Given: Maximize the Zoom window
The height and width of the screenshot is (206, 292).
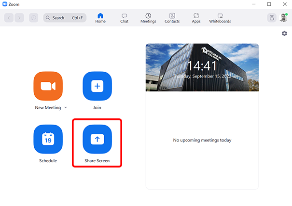Looking at the screenshot, I should pyautogui.click(x=269, y=4).
